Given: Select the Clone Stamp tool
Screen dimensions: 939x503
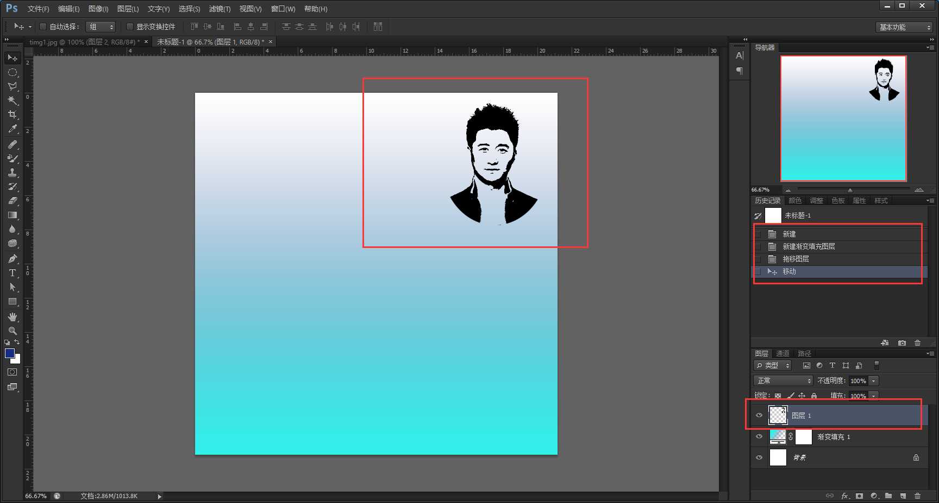Looking at the screenshot, I should [12, 173].
